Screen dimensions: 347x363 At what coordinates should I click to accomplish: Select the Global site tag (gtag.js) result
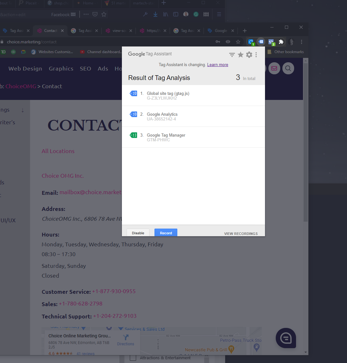193,95
